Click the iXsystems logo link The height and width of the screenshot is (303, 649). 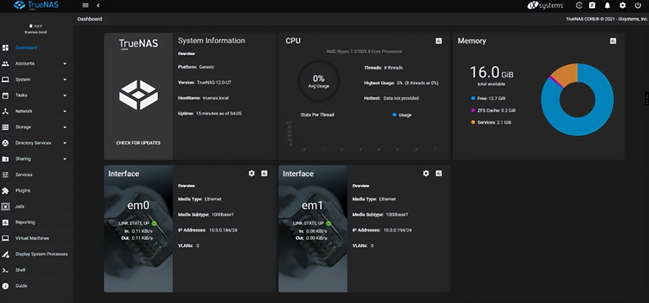pyautogui.click(x=545, y=6)
